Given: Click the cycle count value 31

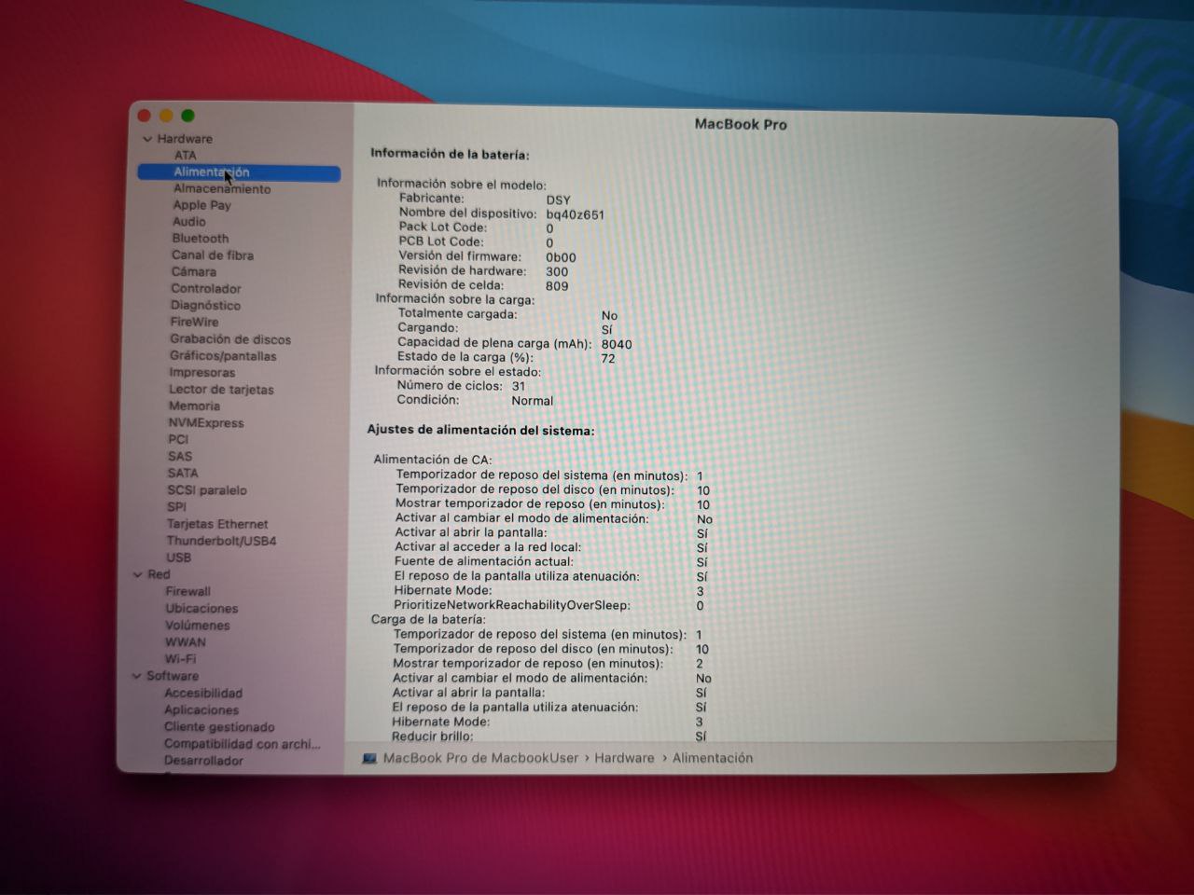Looking at the screenshot, I should tap(519, 386).
